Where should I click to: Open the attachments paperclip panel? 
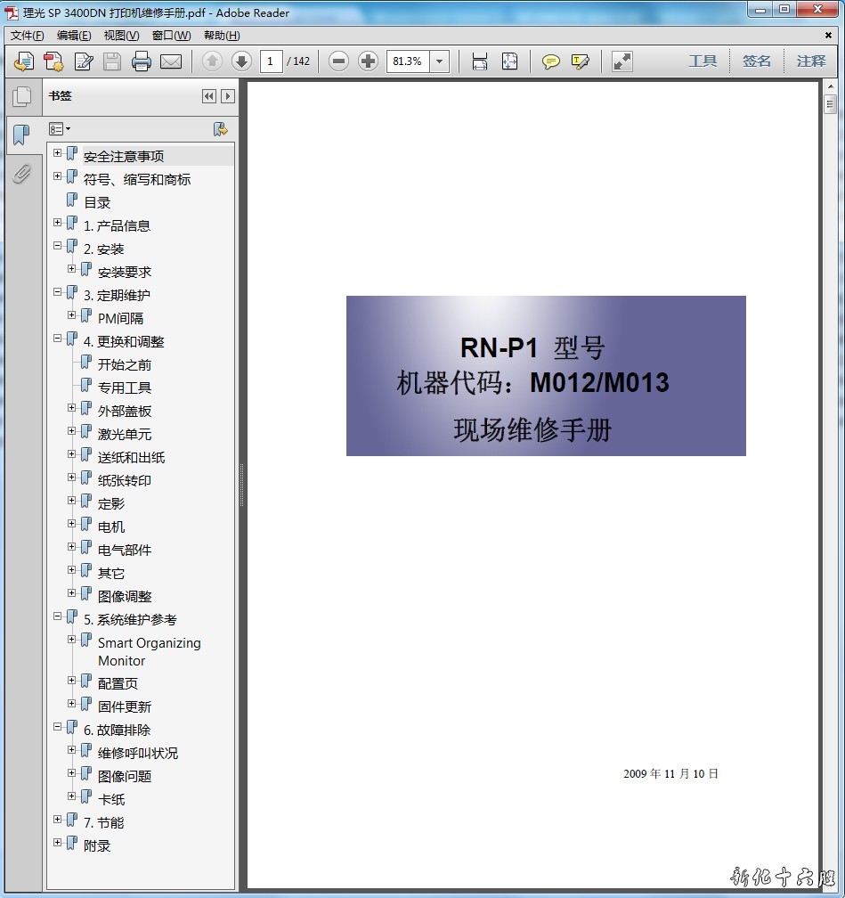(x=22, y=174)
